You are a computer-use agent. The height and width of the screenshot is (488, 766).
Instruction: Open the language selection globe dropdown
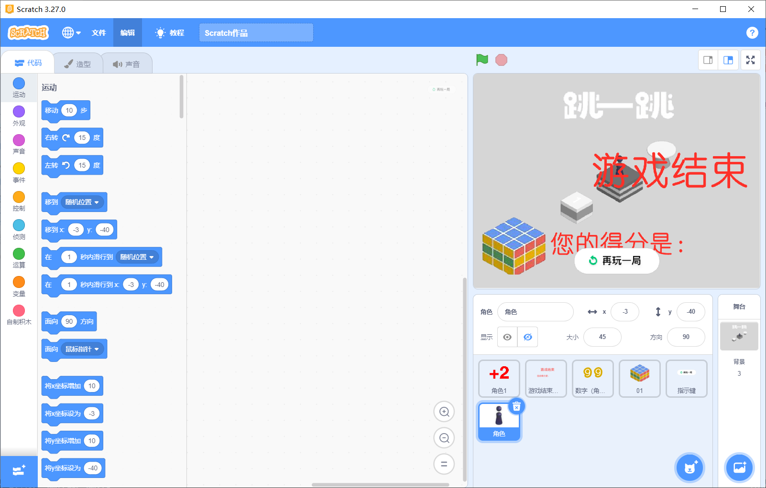71,32
